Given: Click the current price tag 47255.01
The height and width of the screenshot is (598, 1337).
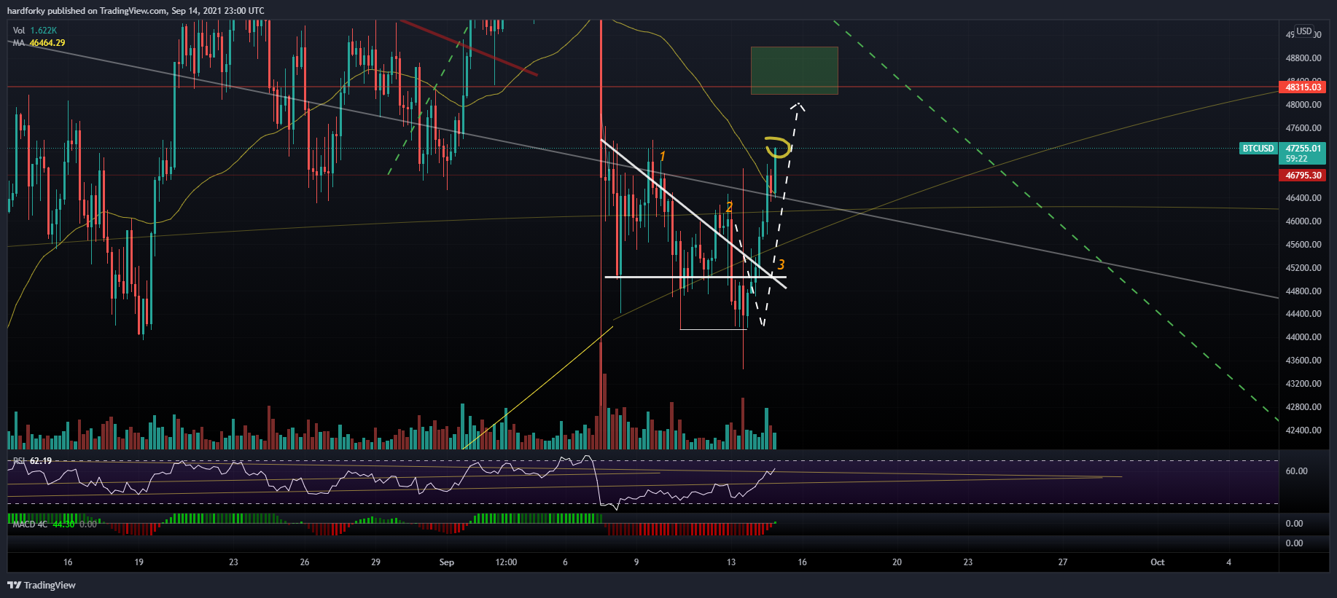Looking at the screenshot, I should 1303,149.
